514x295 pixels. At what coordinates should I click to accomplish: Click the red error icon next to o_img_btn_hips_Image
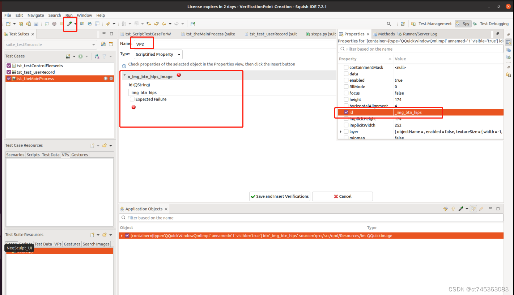point(179,75)
